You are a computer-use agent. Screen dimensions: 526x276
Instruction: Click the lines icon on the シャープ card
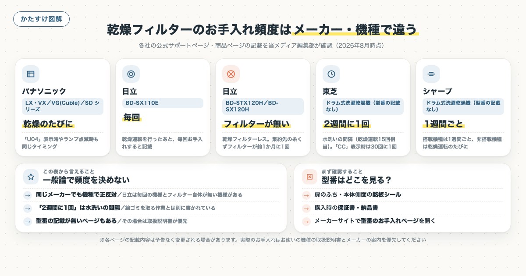point(431,74)
